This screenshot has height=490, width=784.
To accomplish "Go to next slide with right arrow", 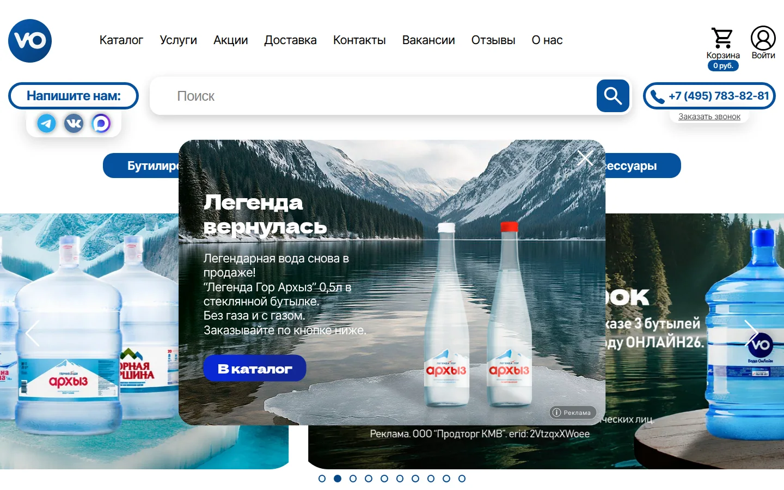I will click(751, 333).
